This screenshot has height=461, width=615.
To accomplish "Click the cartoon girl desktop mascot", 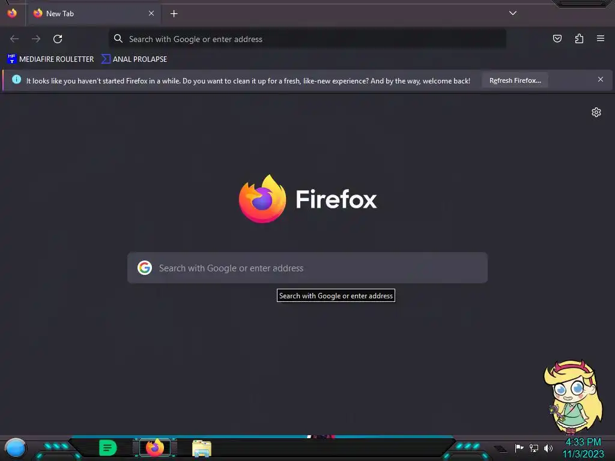I will pyautogui.click(x=574, y=397).
